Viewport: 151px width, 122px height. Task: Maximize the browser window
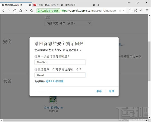tap(138, 3)
